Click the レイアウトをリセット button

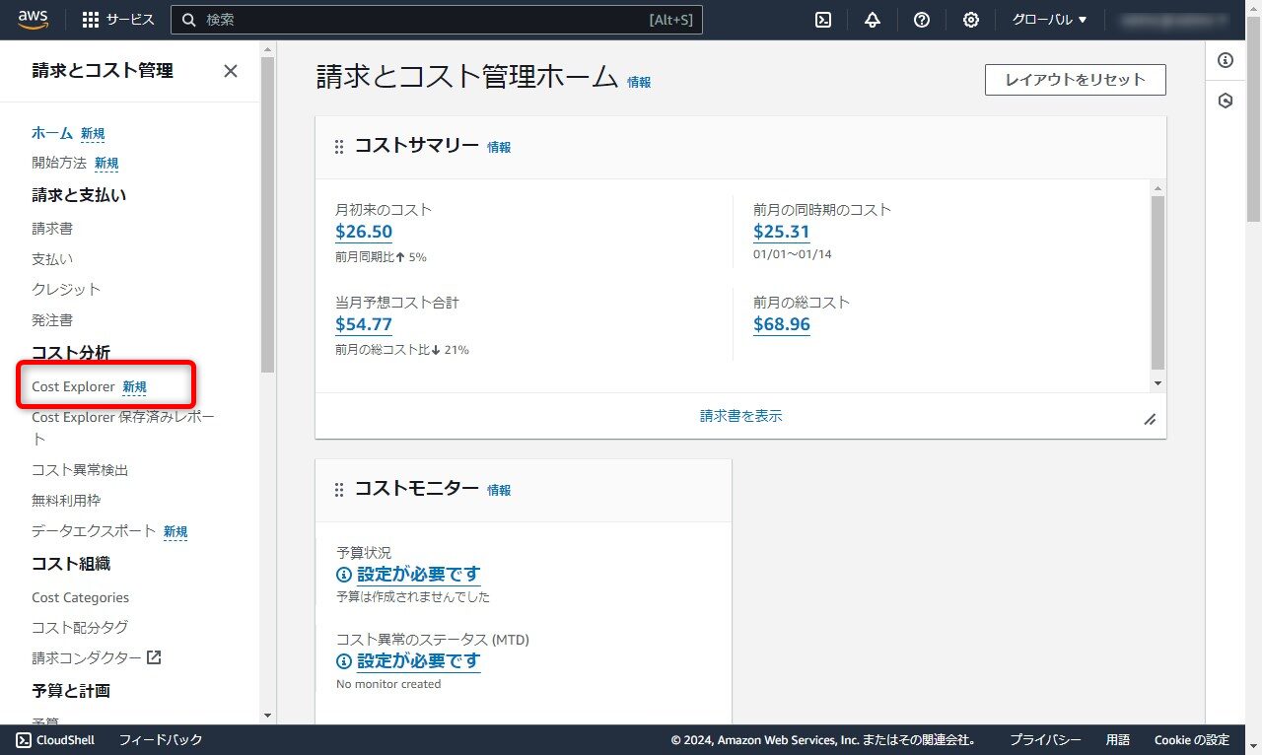[1075, 80]
